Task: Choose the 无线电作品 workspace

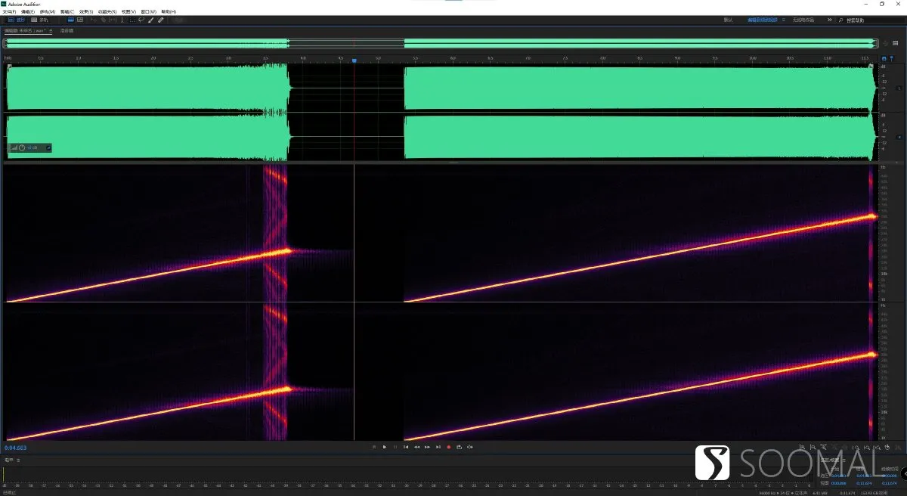Action: [x=805, y=20]
